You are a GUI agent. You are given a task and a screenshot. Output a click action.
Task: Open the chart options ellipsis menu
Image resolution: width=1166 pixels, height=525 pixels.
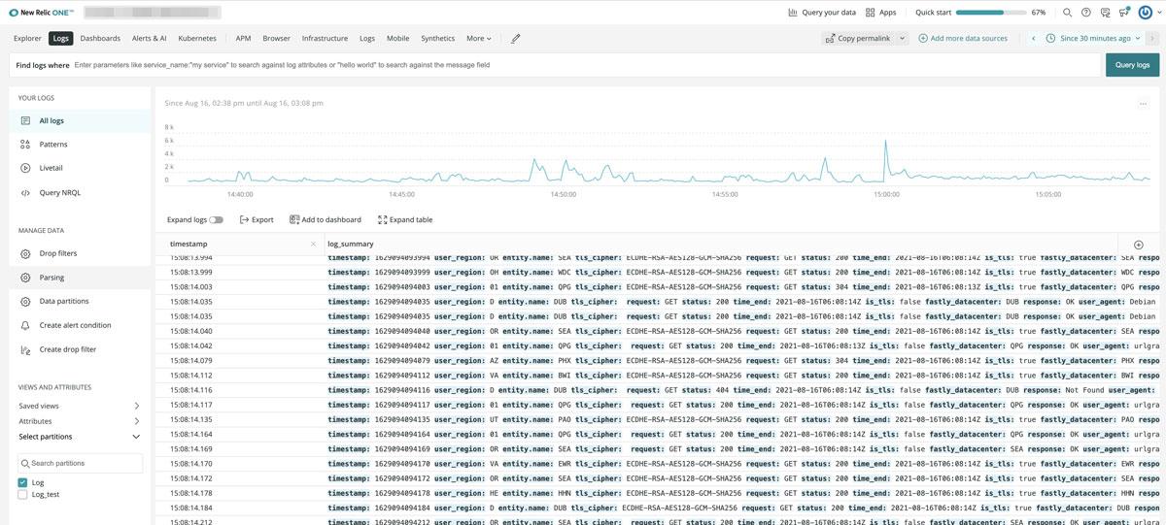[1144, 103]
